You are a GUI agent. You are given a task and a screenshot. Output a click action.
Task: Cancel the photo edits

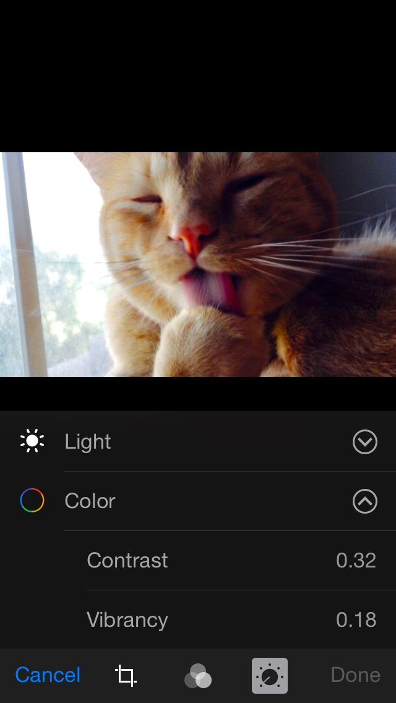[x=48, y=675]
